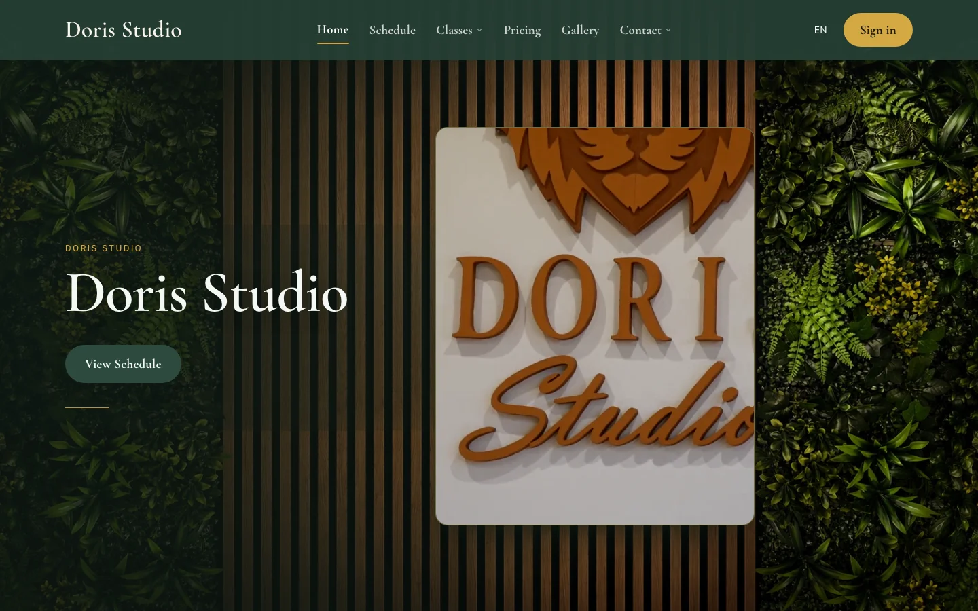Open the Doris Studio sign photo

pos(595,326)
